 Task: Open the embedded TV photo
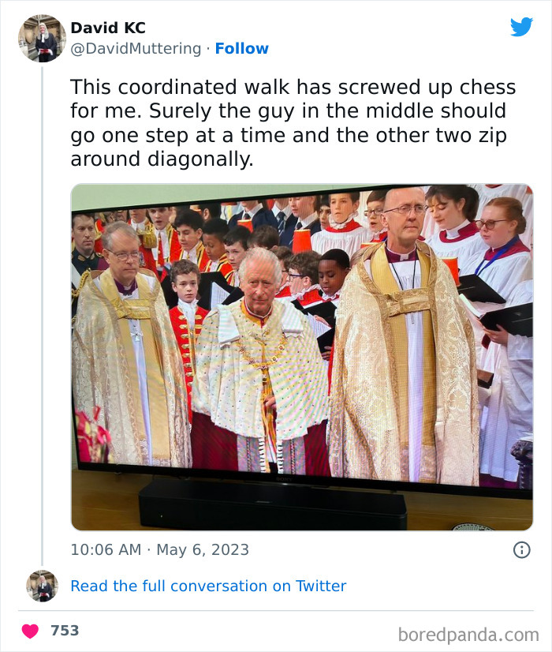301,357
